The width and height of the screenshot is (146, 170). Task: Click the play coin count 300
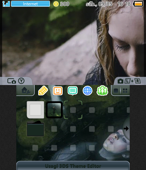click(64, 4)
